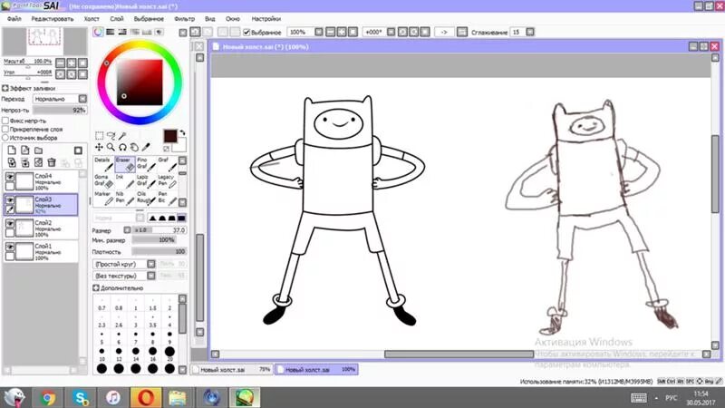The image size is (725, 408).
Task: Create a new layer in layers panel
Action: point(12,151)
